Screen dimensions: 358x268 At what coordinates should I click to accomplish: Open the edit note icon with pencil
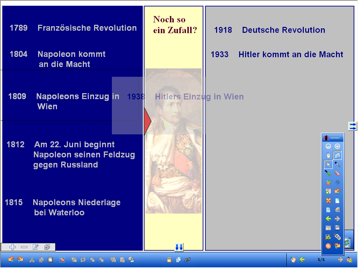click(x=35, y=247)
